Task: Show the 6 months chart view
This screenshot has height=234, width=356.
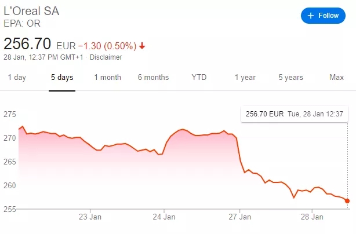Action: click(154, 77)
